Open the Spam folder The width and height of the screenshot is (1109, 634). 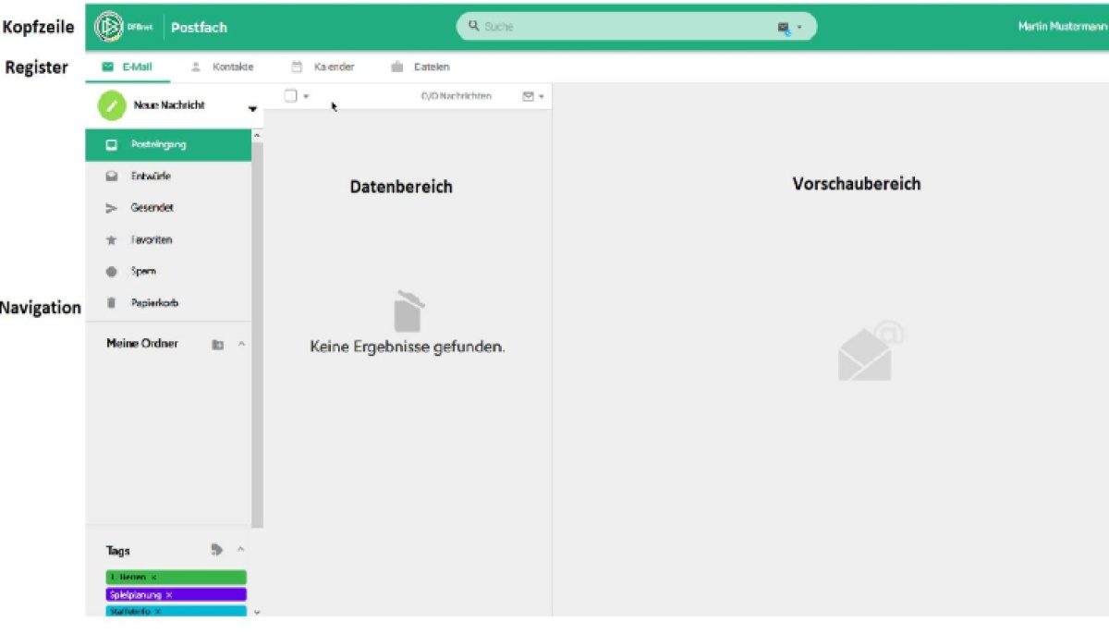point(143,272)
